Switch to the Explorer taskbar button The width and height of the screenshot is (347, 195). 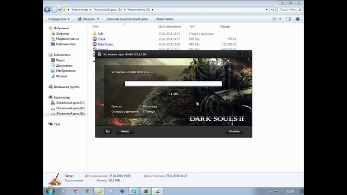[99, 191]
